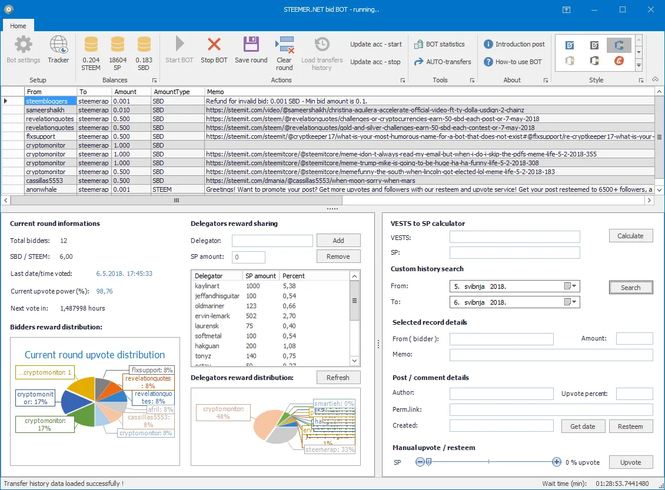
Task: Open Bot settings gear icon
Action: [24, 45]
